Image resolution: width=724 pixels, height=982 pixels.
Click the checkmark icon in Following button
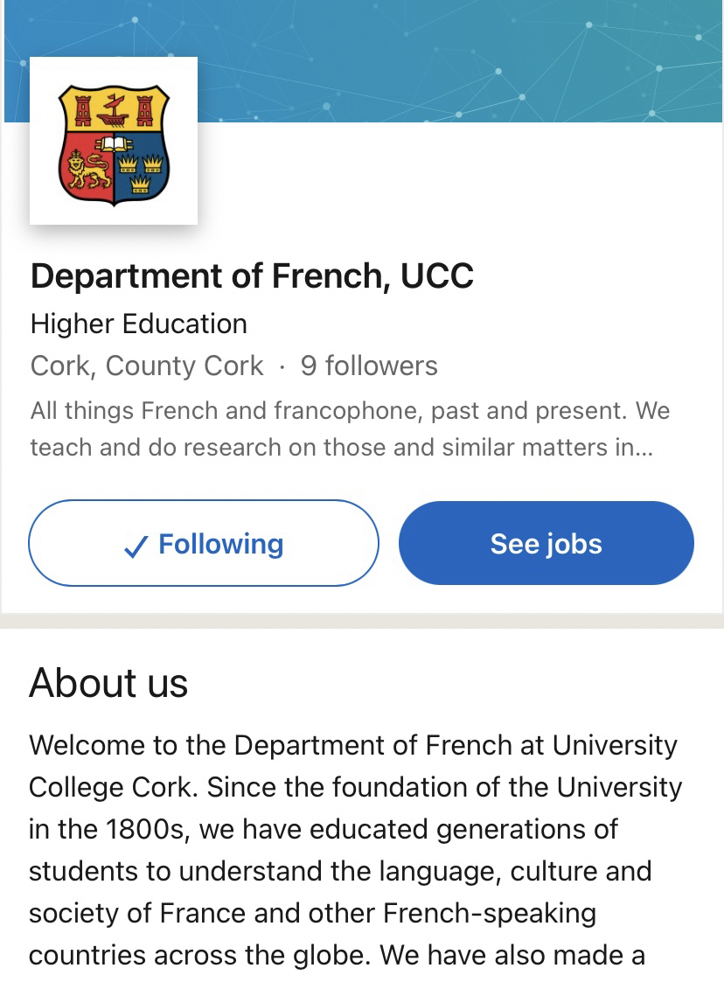(x=136, y=547)
